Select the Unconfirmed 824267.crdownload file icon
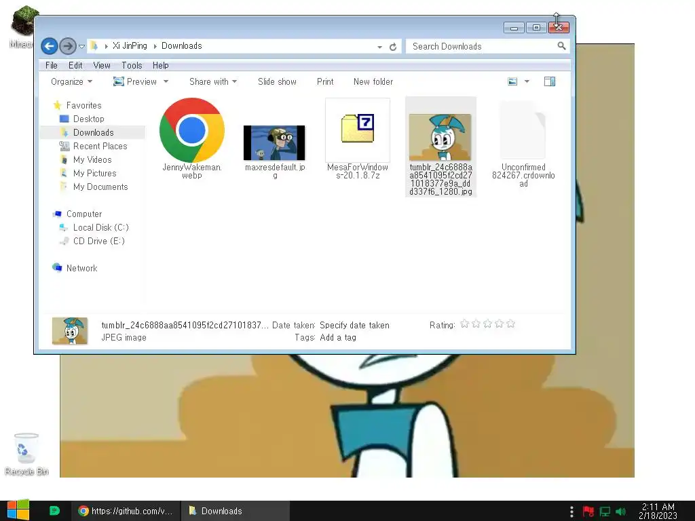The width and height of the screenshot is (695, 521). (523, 130)
